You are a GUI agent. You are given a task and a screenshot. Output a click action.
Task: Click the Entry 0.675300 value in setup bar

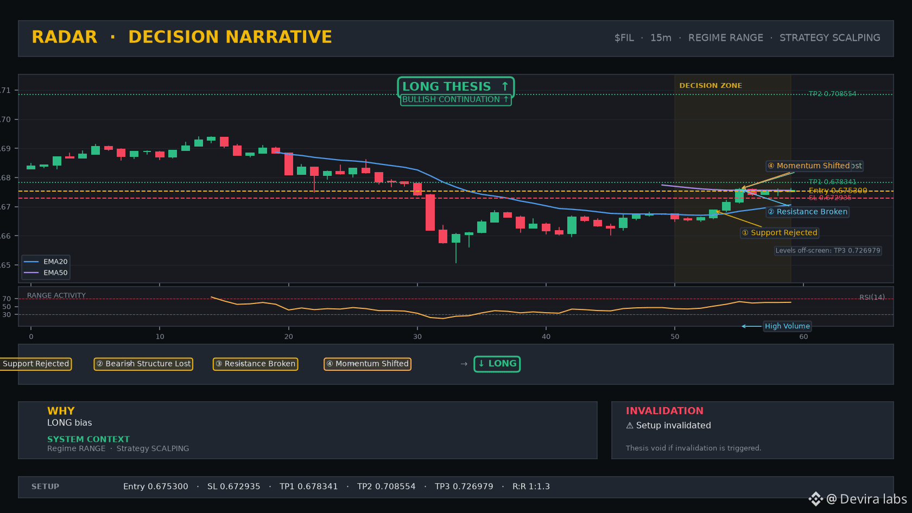pyautogui.click(x=156, y=486)
